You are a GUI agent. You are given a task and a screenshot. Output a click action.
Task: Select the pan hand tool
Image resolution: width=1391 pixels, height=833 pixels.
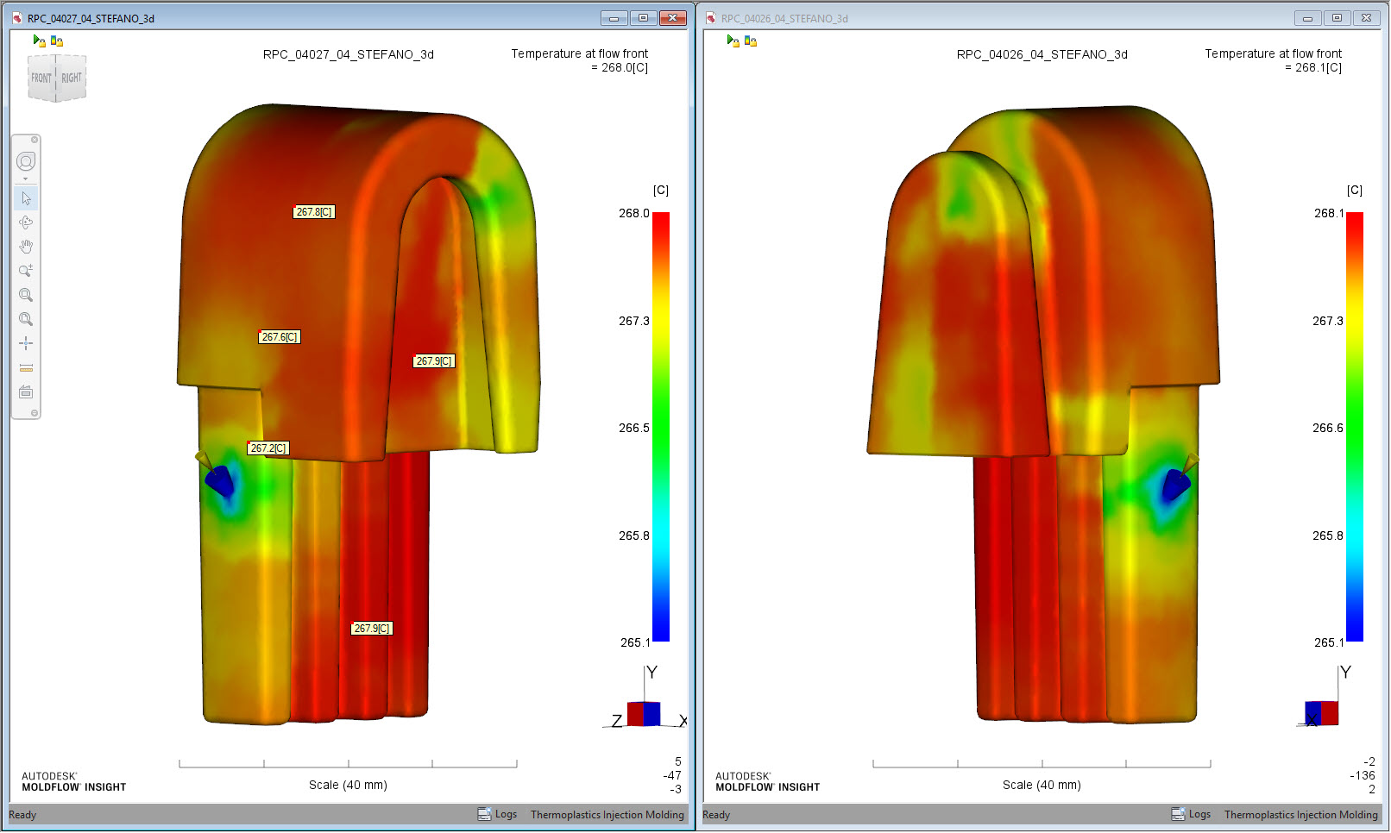coord(26,246)
